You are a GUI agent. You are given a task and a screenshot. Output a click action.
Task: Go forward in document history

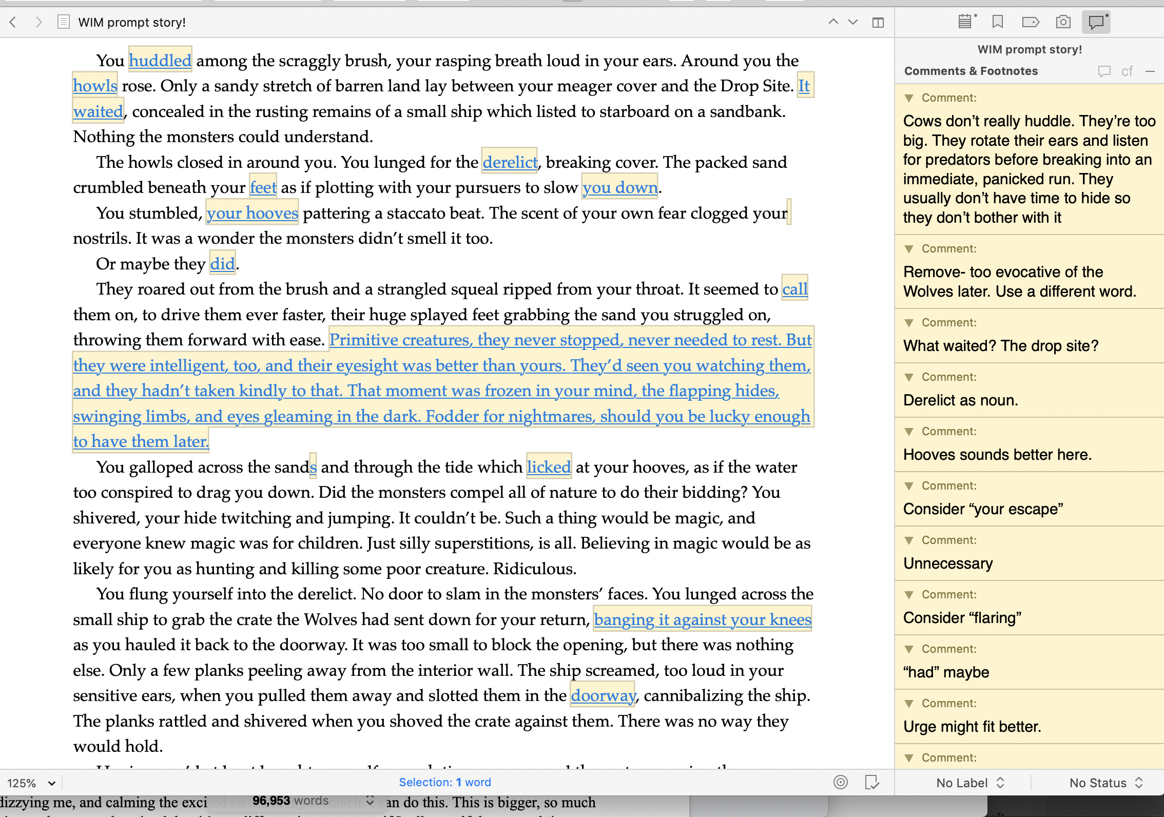click(38, 22)
